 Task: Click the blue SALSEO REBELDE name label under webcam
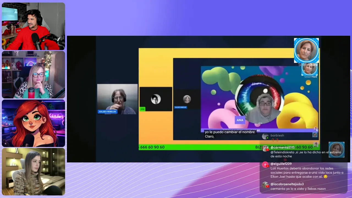coord(108,112)
